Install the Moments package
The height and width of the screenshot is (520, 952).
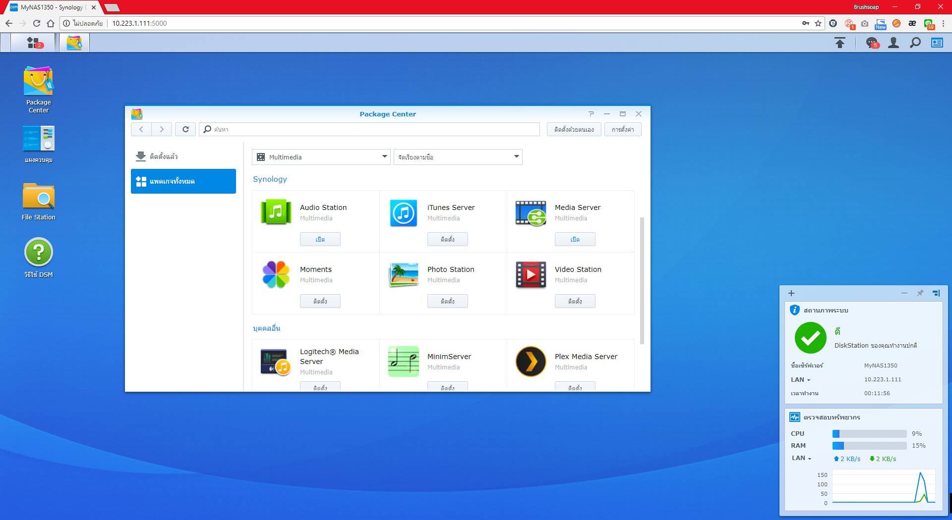pos(320,301)
